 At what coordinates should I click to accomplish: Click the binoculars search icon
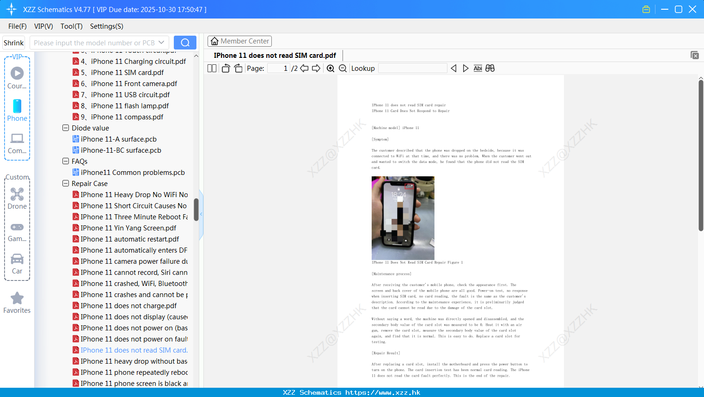[490, 68]
